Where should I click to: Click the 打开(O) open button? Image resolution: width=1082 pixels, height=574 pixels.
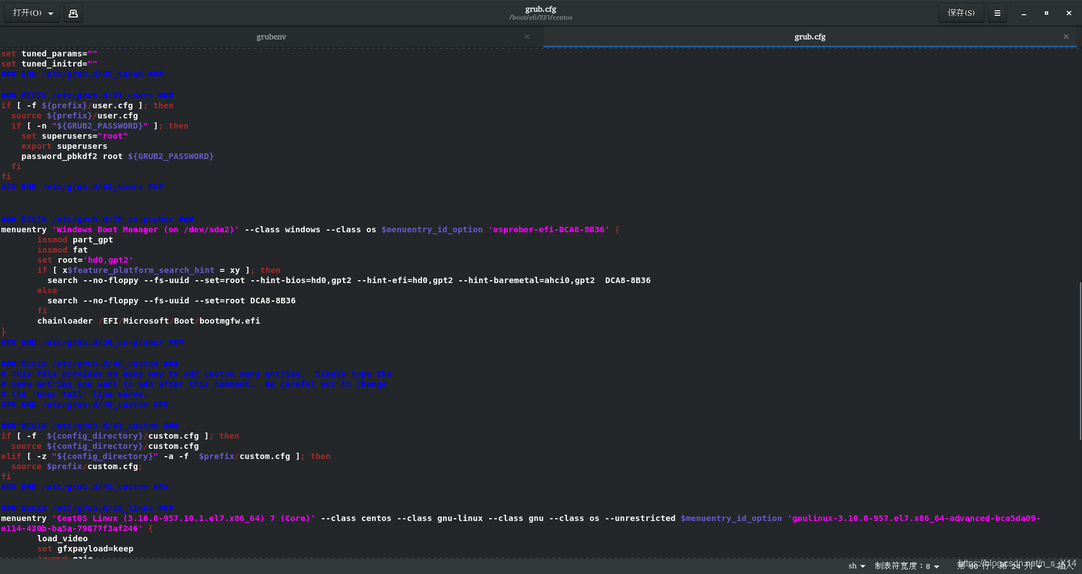[27, 13]
